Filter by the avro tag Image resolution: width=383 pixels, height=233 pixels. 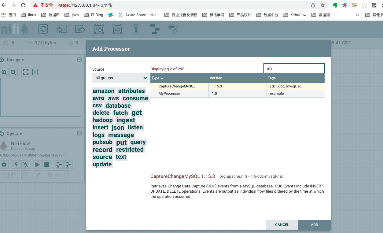pyautogui.click(x=98, y=98)
